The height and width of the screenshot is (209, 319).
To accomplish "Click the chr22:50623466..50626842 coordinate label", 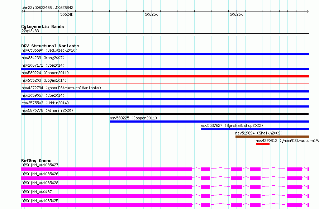I will pos(47,8).
